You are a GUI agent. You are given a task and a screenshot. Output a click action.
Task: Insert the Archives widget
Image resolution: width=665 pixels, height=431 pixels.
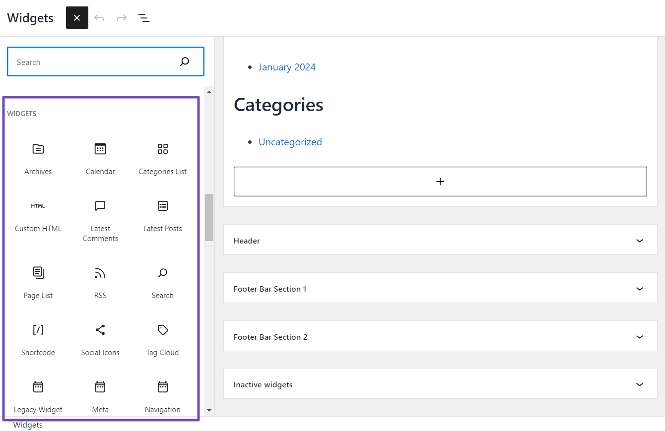38,159
